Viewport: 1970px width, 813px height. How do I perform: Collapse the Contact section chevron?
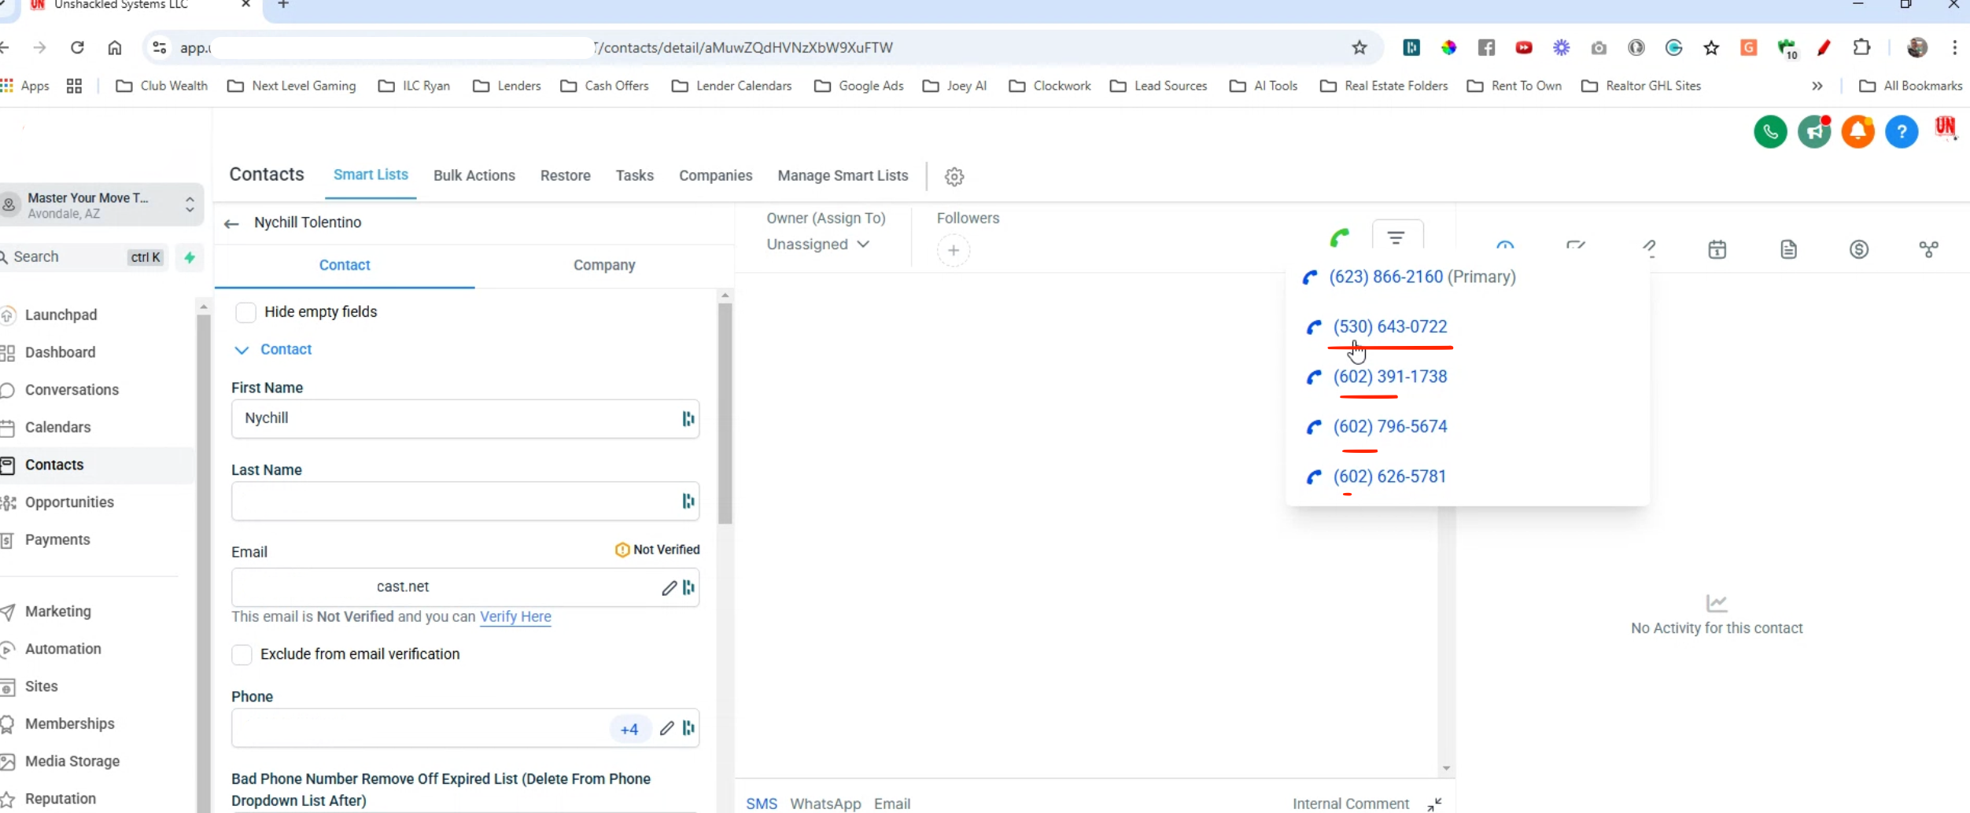coord(242,350)
